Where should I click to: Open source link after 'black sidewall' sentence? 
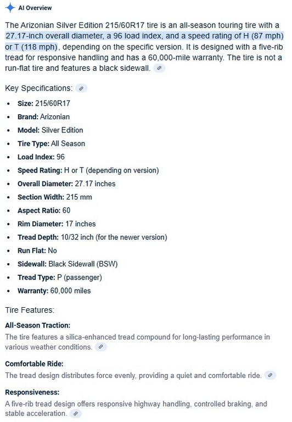tap(159, 68)
